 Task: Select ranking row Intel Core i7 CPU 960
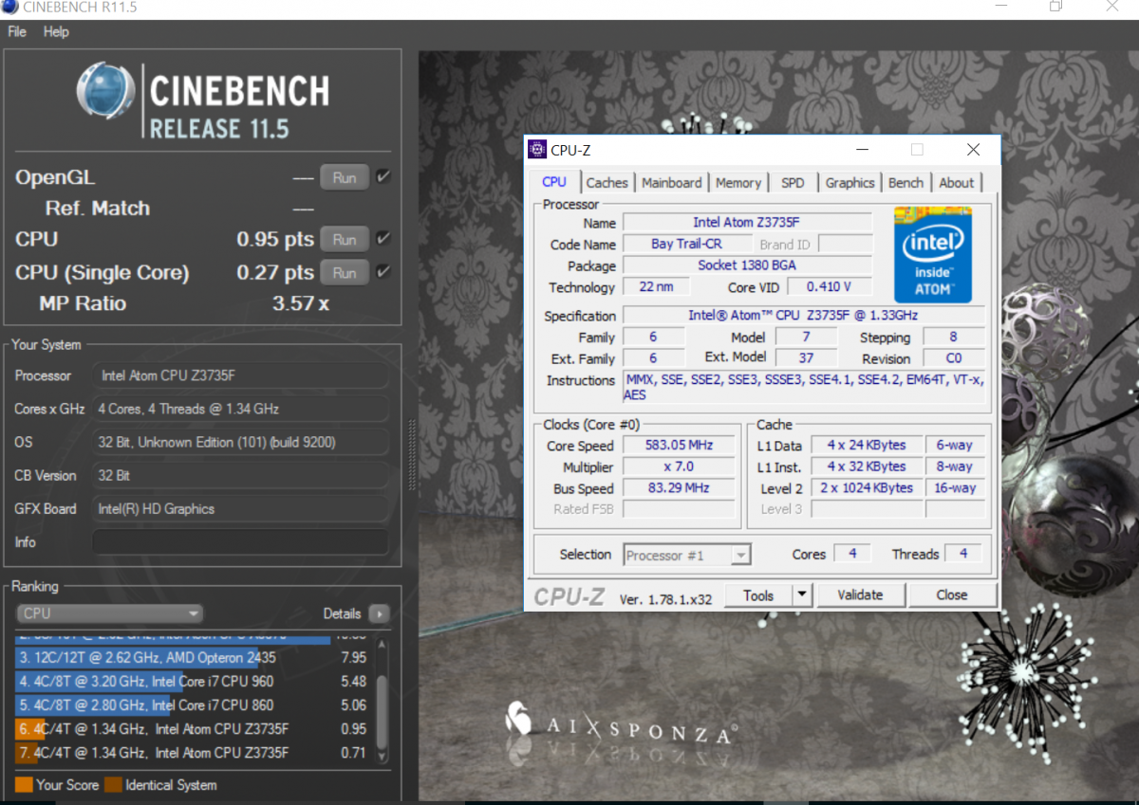[192, 681]
